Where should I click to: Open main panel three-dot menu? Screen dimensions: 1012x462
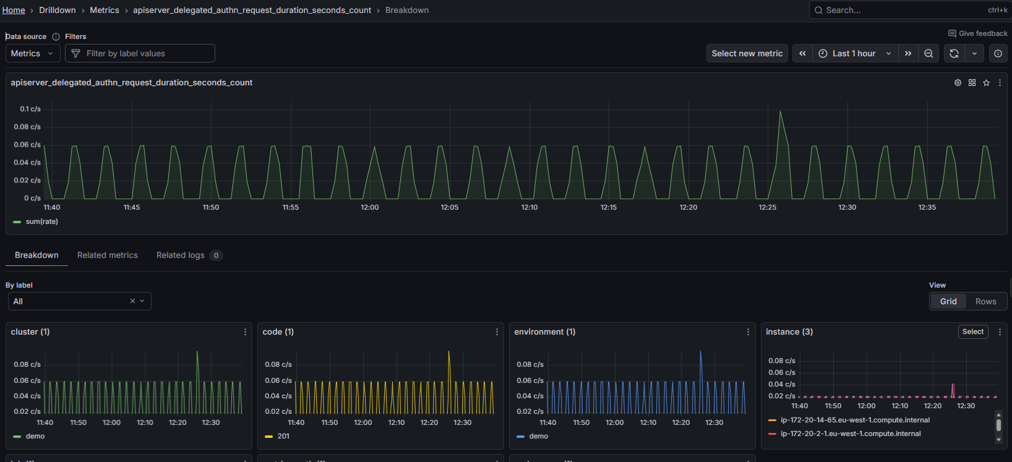pos(1000,83)
